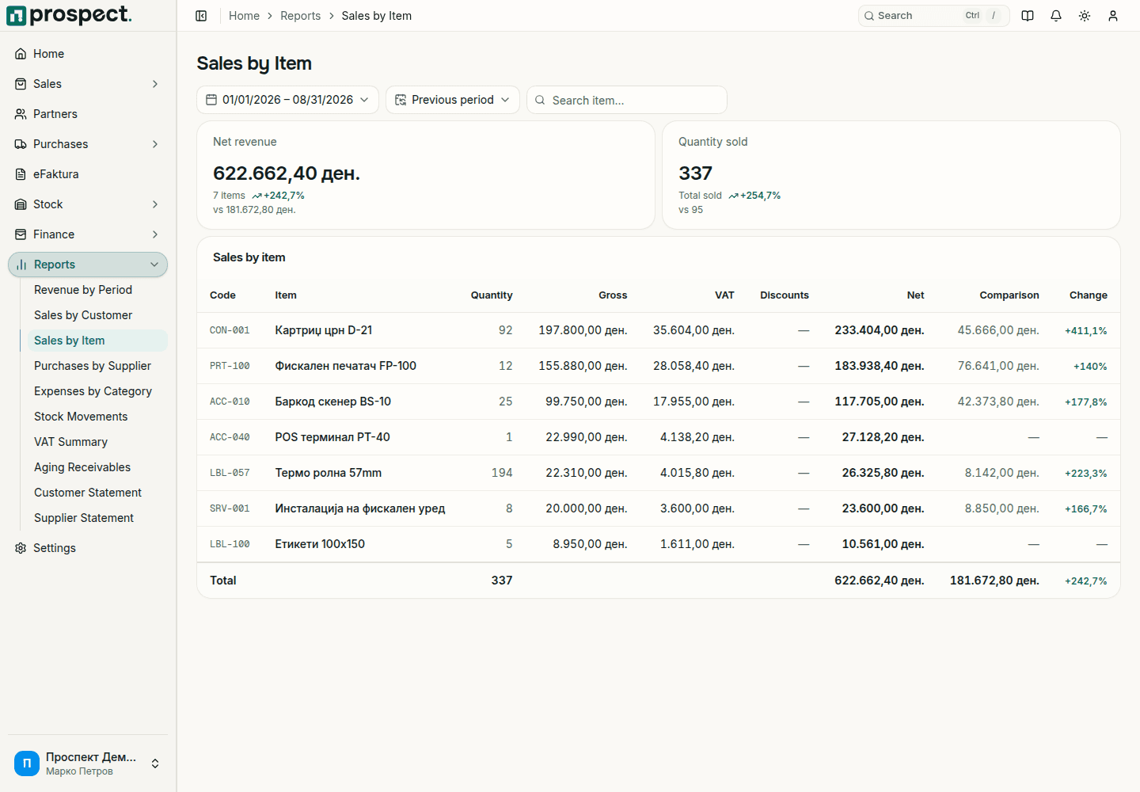The width and height of the screenshot is (1140, 792).
Task: Sort by the Quantity column header
Action: (x=492, y=295)
